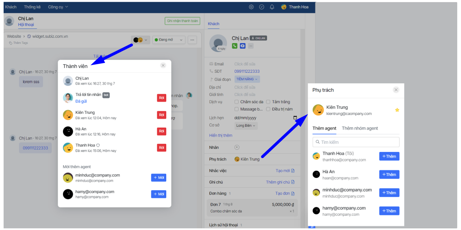Screen dimensions: 461x230
Task: Click the checkmark circle icon in header
Action: pyautogui.click(x=262, y=7)
